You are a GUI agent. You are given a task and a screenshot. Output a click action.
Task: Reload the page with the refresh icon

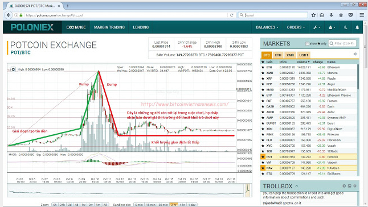(x=231, y=15)
